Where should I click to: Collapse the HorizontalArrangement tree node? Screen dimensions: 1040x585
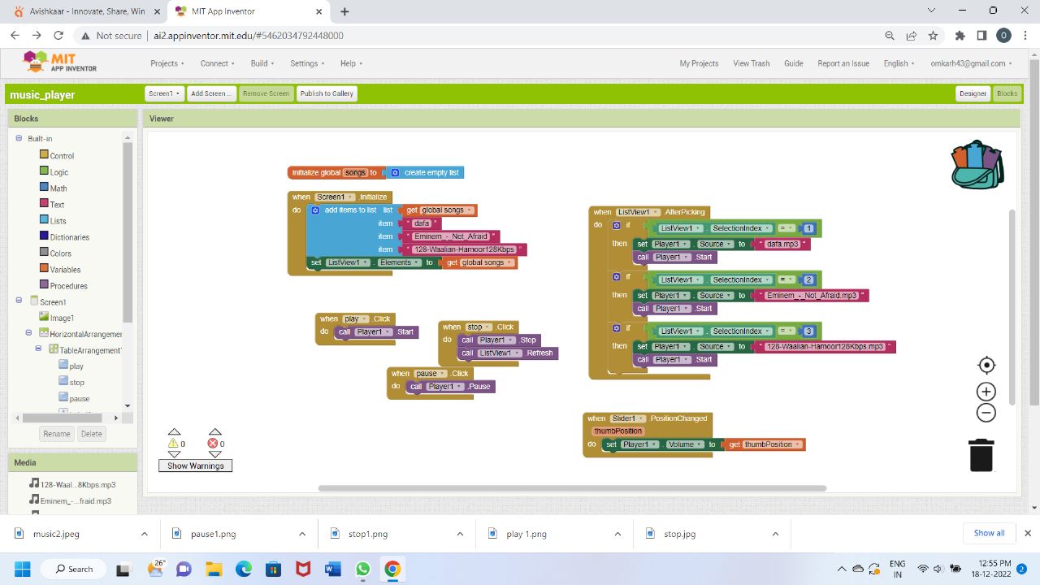[28, 333]
